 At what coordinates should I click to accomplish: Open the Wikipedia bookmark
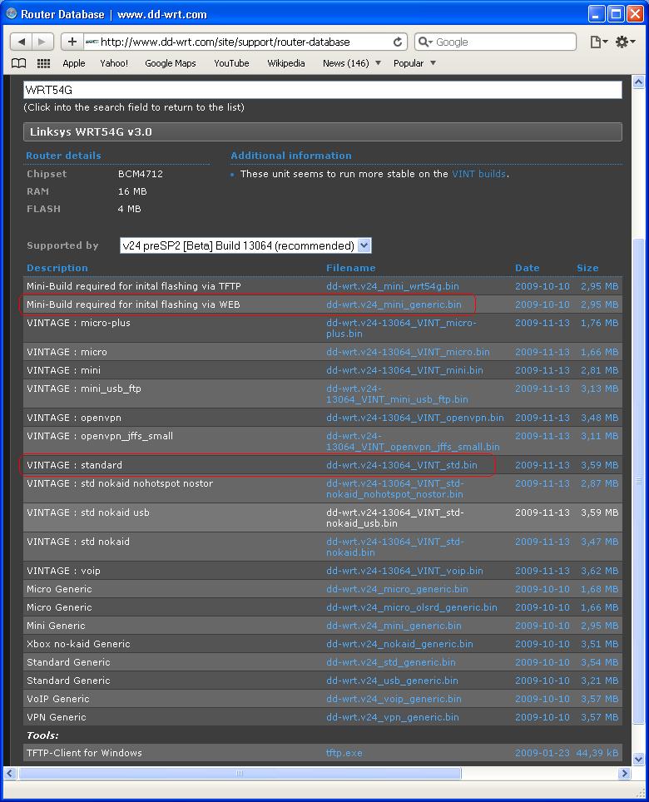286,63
